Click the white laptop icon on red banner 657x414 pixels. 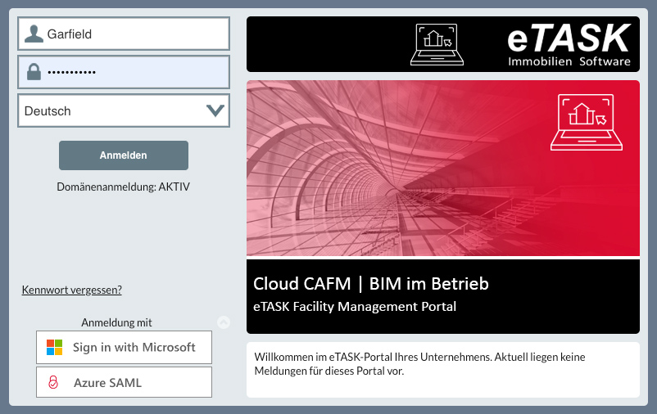(x=587, y=122)
